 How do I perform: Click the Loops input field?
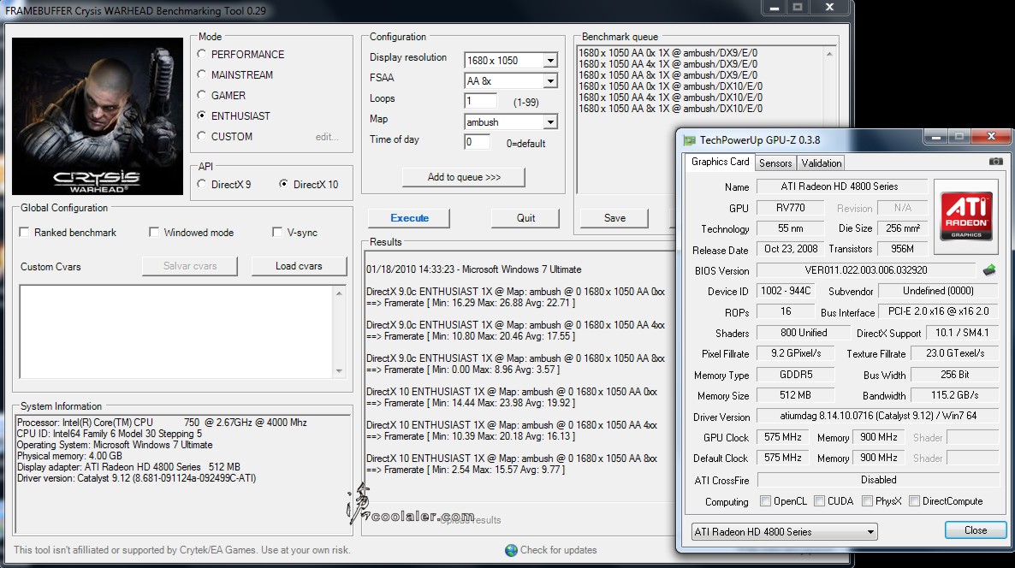click(480, 101)
